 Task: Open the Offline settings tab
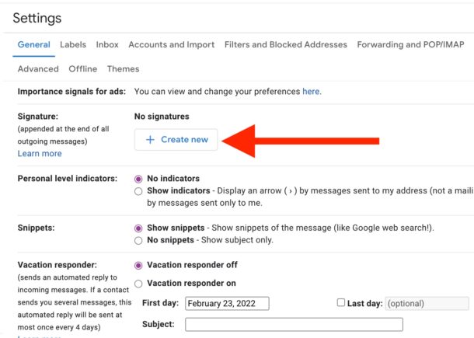coord(83,69)
